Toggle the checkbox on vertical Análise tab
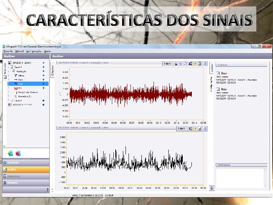The height and width of the screenshot is (205, 273). coord(53,75)
